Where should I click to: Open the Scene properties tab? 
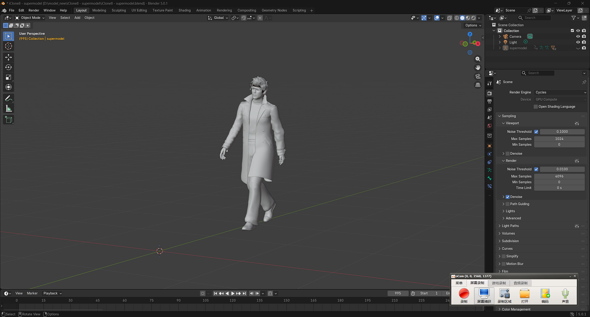[490, 117]
